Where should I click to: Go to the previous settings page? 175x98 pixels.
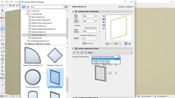pos(74,53)
